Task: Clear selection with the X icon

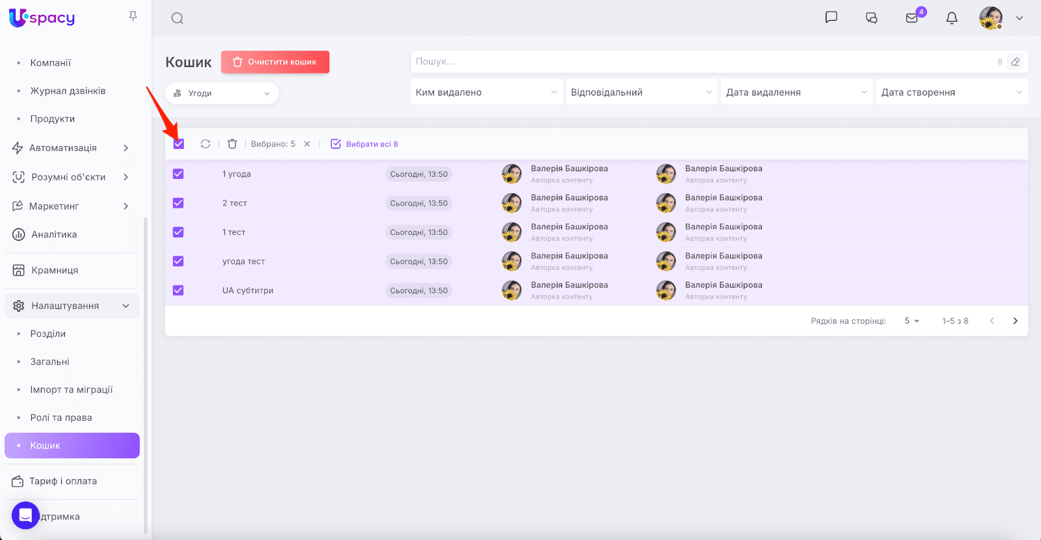Action: [307, 144]
